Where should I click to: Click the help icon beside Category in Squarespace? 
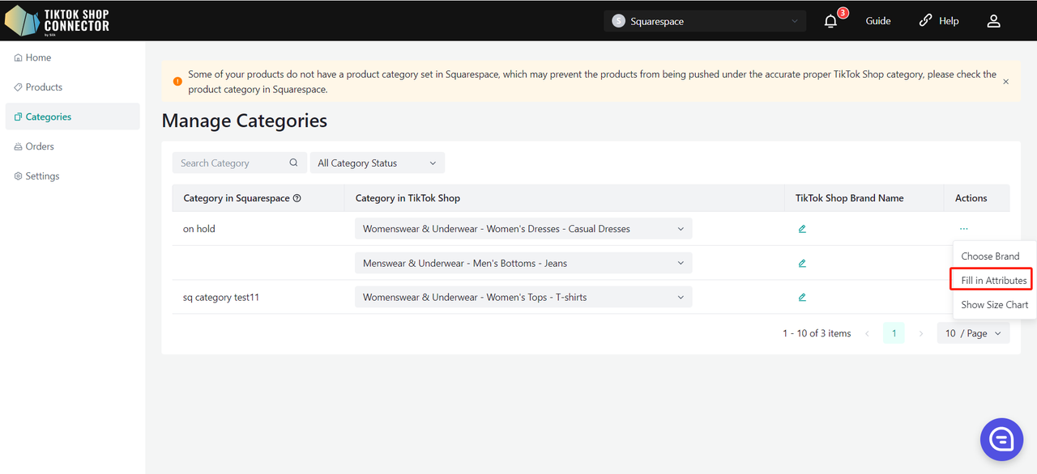297,198
